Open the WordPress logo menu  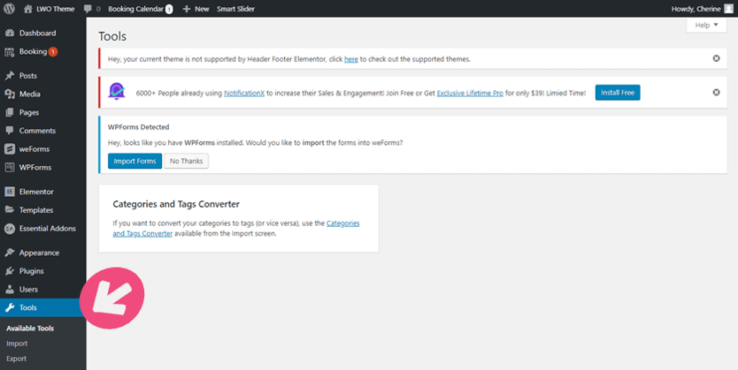[x=10, y=9]
